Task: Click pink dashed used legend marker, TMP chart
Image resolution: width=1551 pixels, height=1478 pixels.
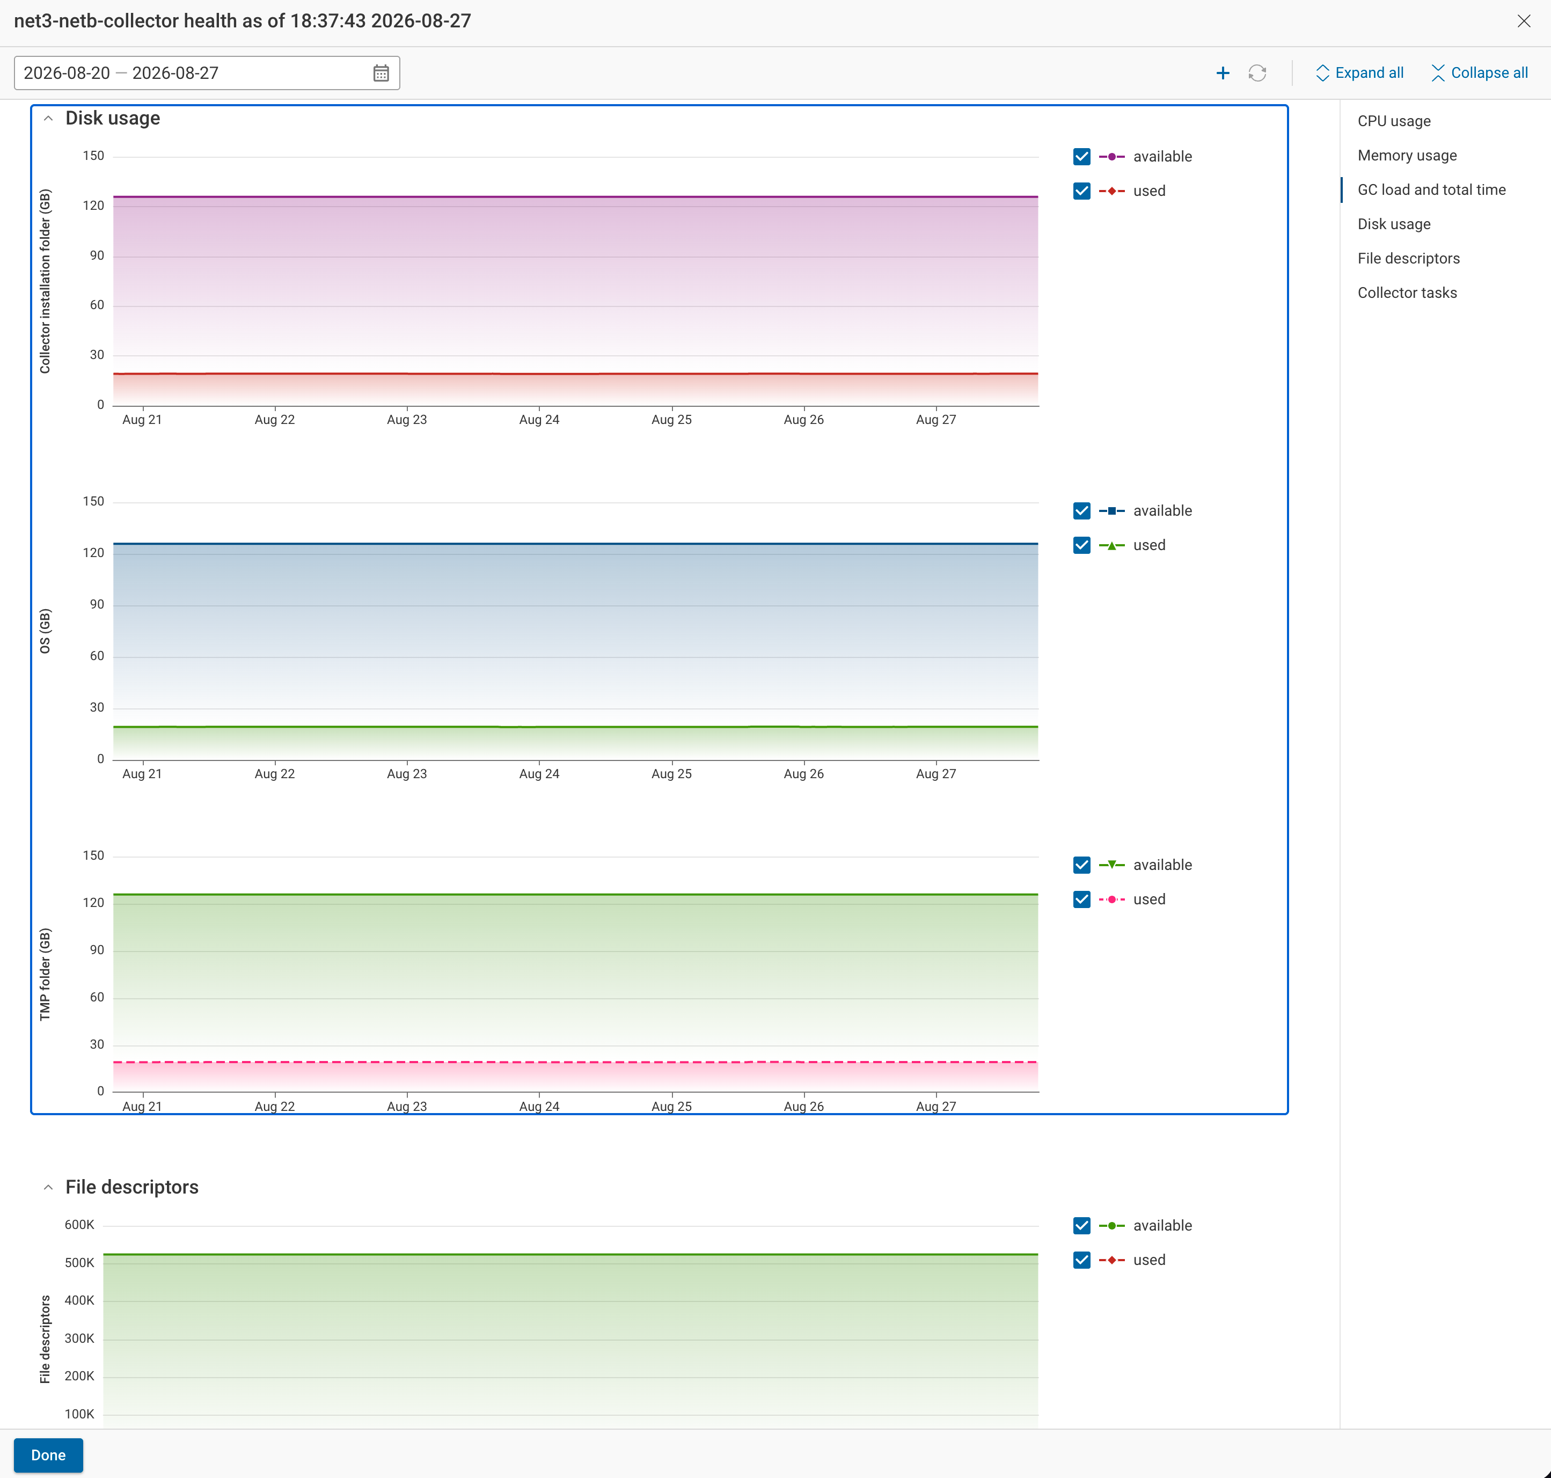Action: pos(1111,899)
